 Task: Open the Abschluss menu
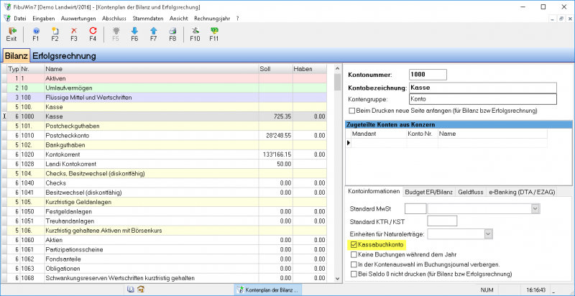pyautogui.click(x=114, y=18)
